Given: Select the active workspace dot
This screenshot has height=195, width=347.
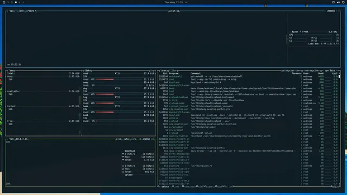Looking at the screenshot, I should click(x=16, y=2).
